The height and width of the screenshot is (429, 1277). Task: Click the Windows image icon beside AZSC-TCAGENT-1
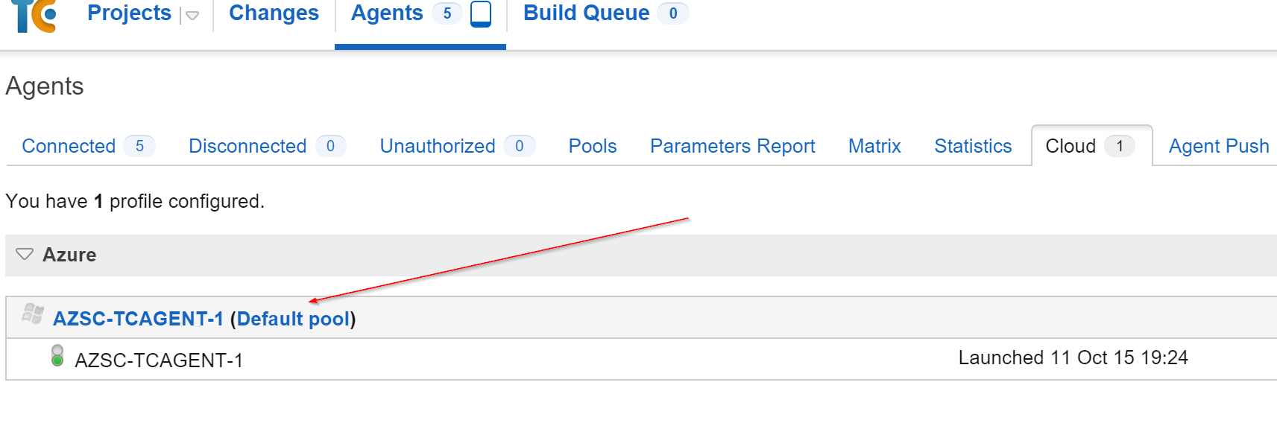pyautogui.click(x=33, y=314)
